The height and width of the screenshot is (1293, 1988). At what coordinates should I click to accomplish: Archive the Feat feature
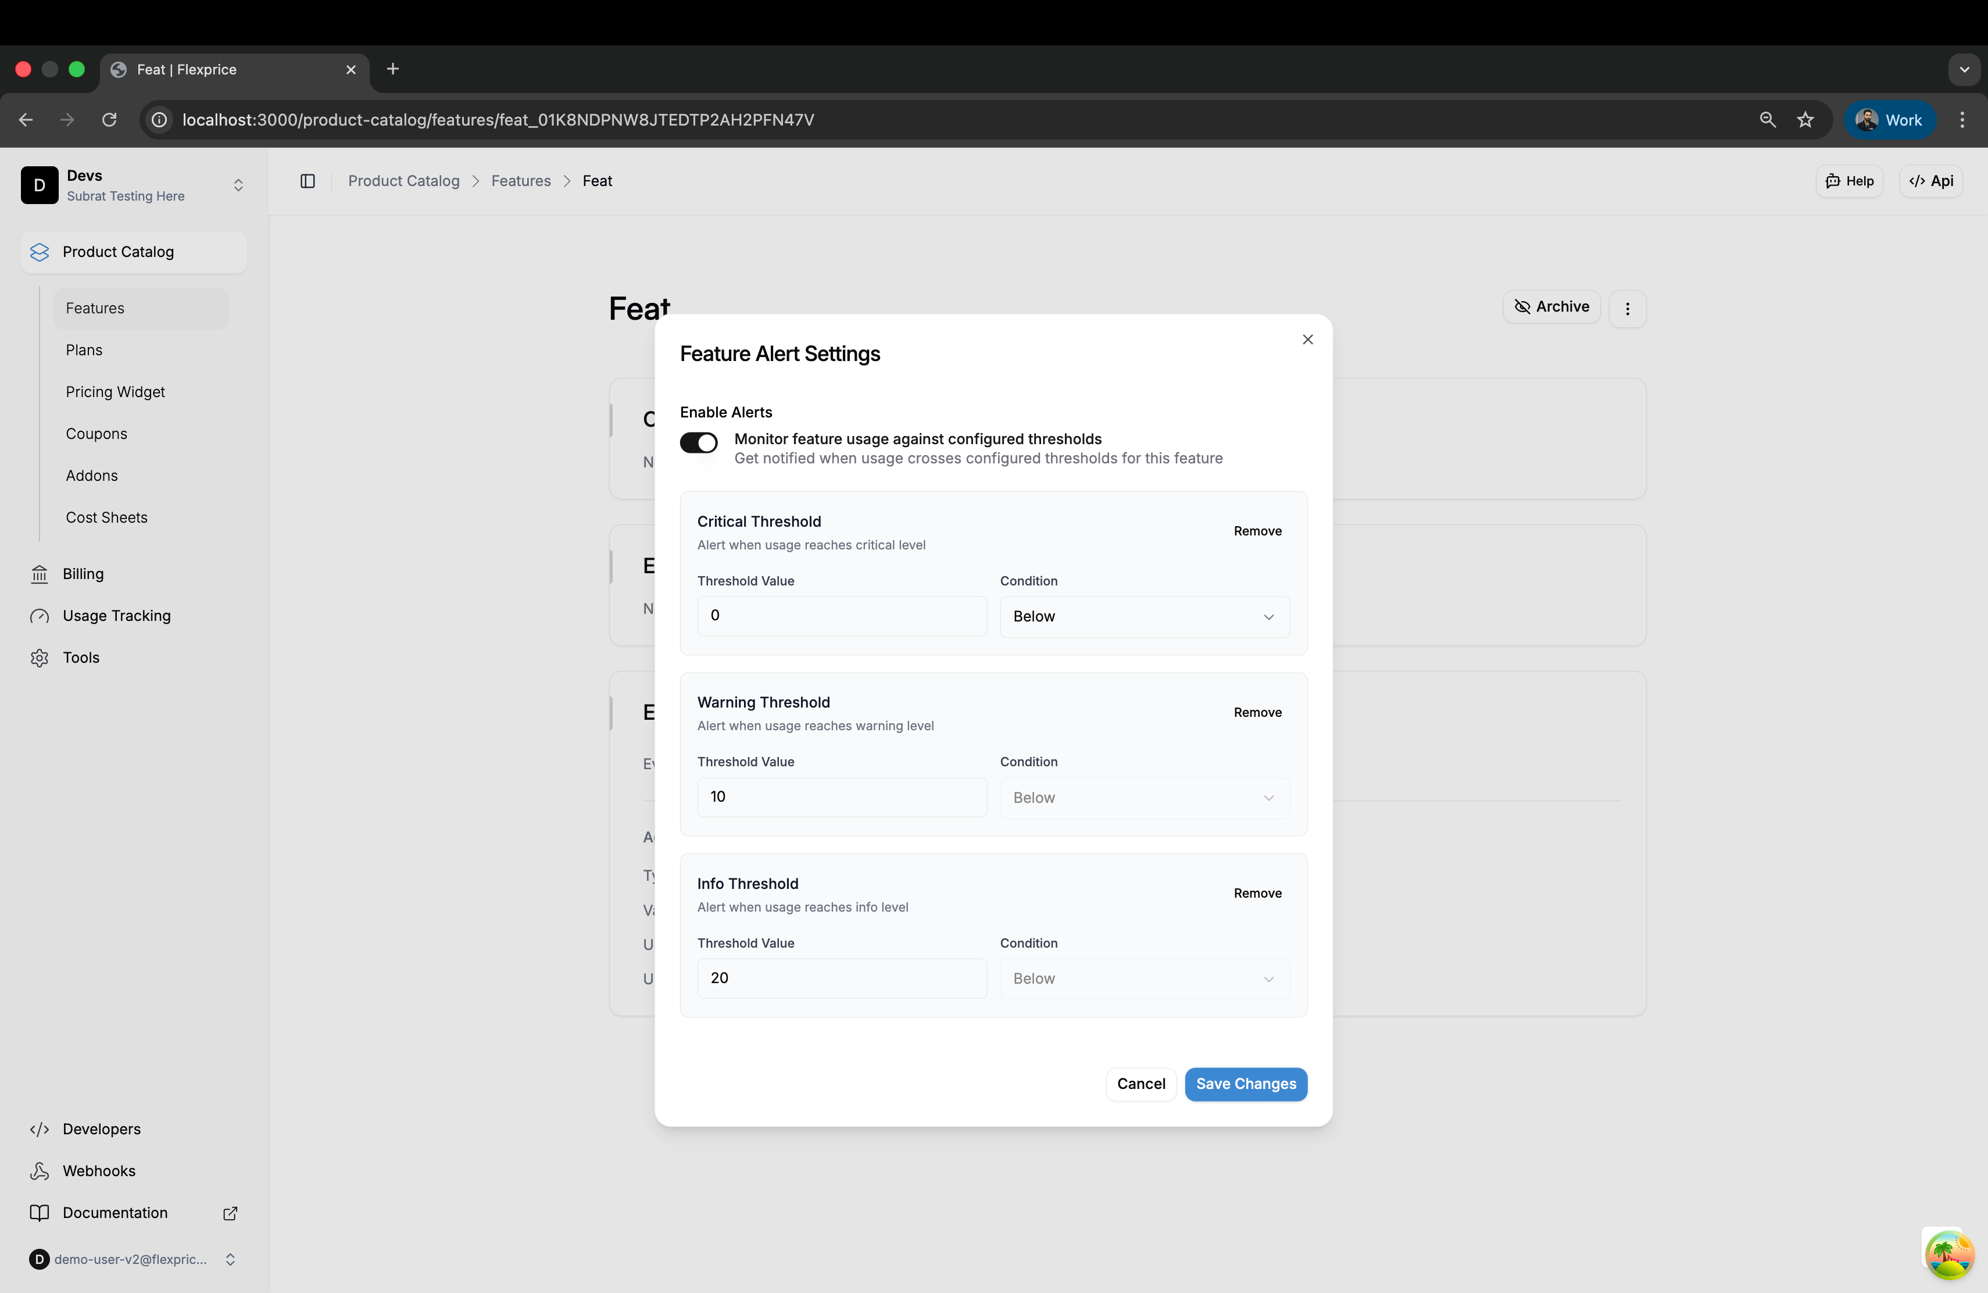pyautogui.click(x=1551, y=306)
